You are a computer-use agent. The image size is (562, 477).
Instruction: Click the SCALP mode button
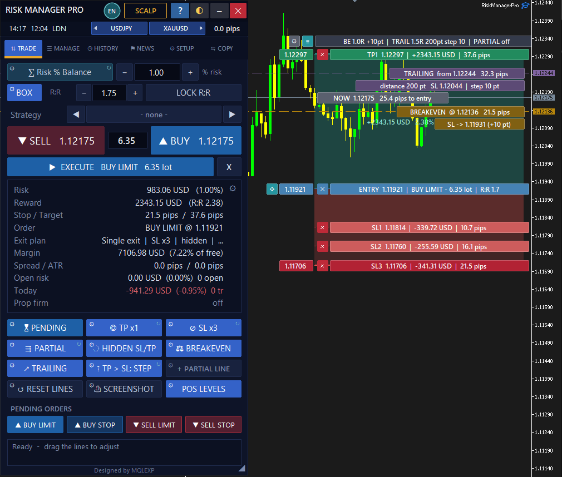[146, 11]
